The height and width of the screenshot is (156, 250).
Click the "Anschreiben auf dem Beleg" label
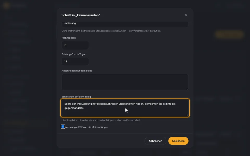[x=77, y=71]
